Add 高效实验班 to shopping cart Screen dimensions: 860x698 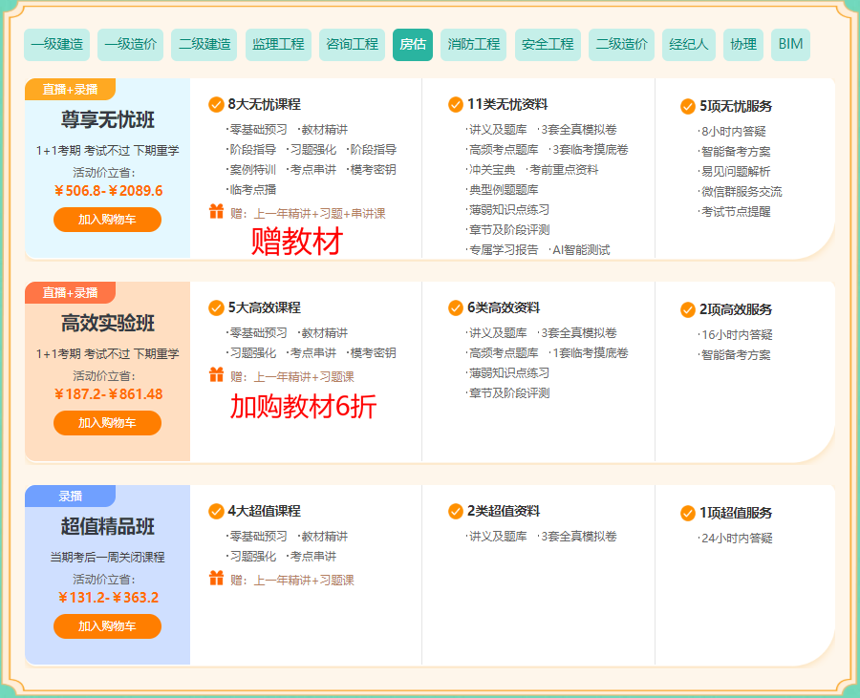(107, 423)
